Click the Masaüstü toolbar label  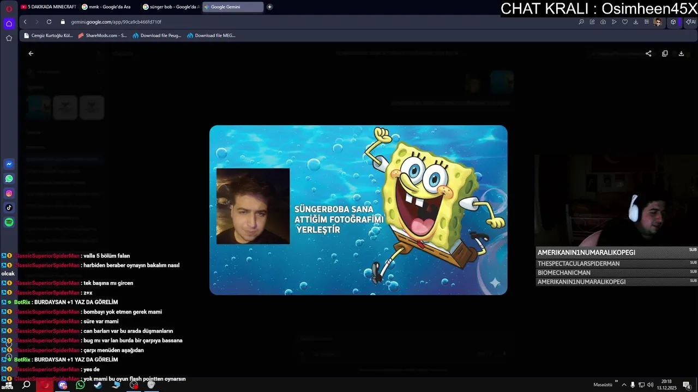603,385
